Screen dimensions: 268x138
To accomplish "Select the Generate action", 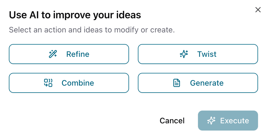I will (198, 83).
